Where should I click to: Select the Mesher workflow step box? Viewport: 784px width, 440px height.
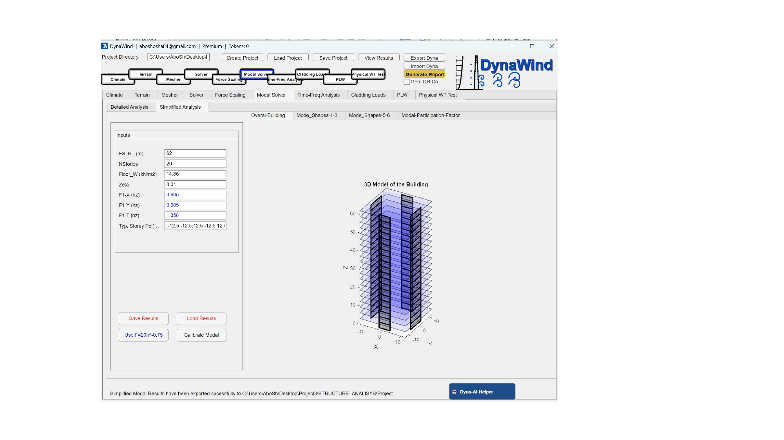point(173,79)
